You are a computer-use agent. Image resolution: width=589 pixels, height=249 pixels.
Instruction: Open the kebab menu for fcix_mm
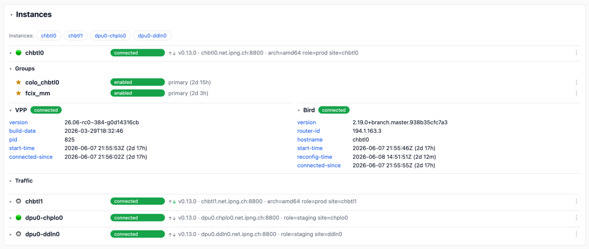tap(576, 93)
